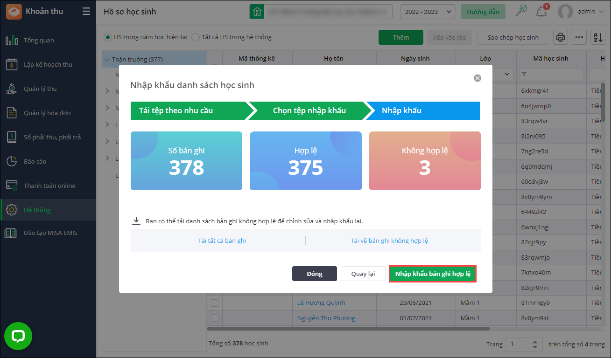Click the A-Z sort icon button

click(598, 37)
